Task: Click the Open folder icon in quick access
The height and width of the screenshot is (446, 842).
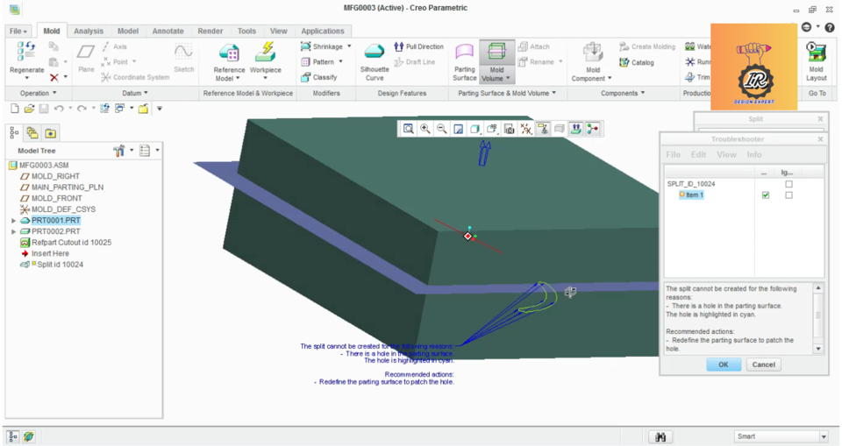Action: [x=29, y=109]
